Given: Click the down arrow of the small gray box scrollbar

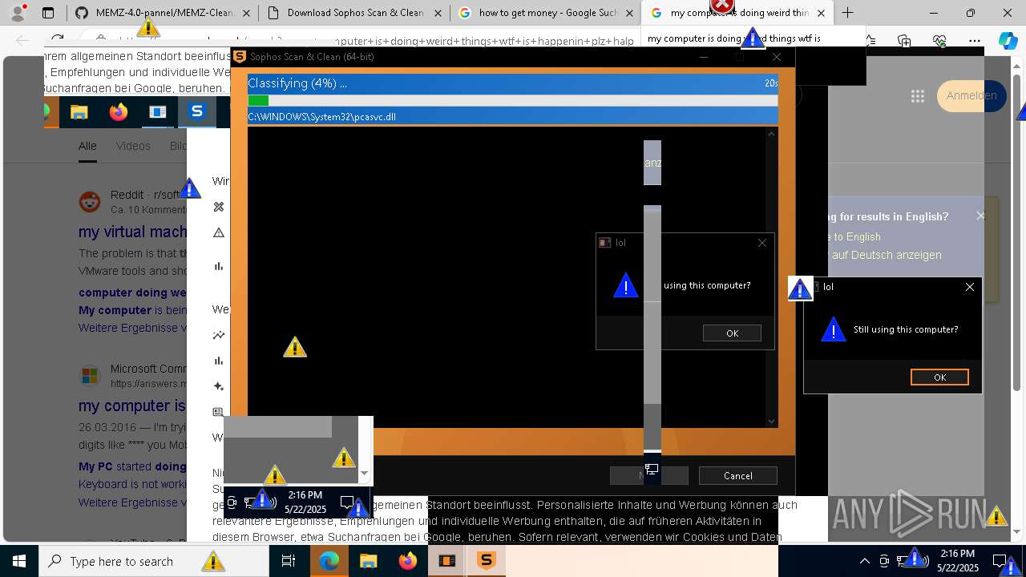Looking at the screenshot, I should point(365,473).
